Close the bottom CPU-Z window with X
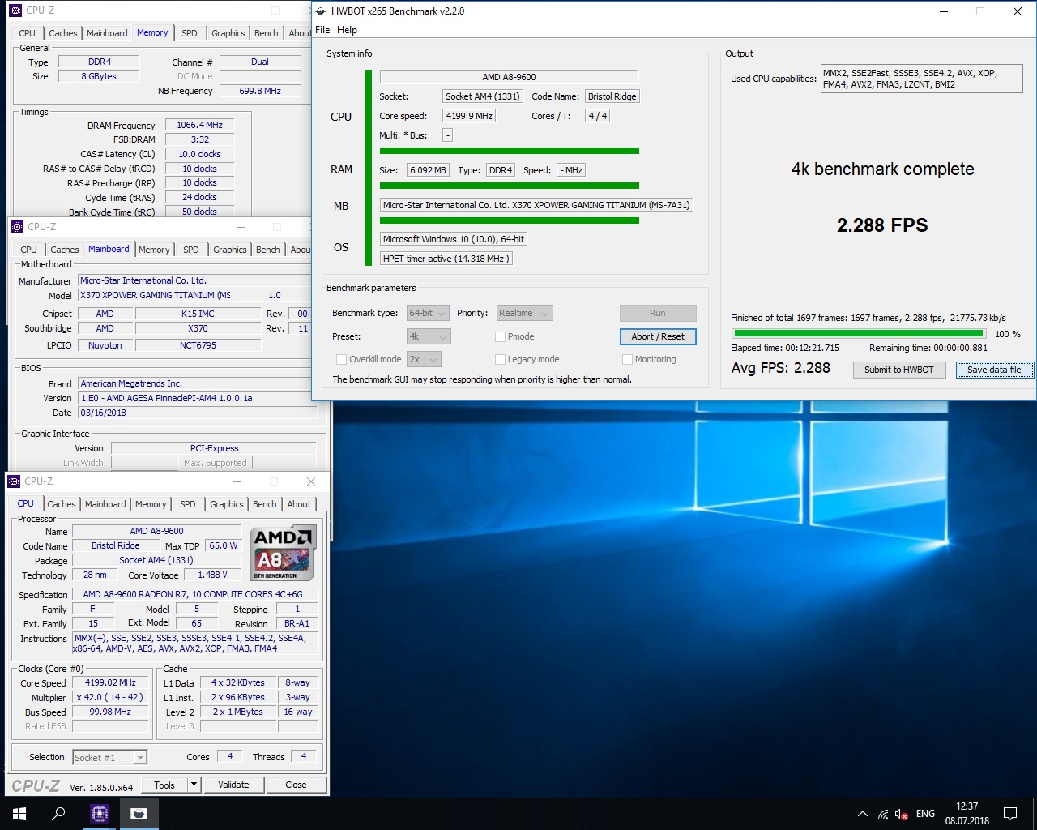The image size is (1037, 830). tap(311, 481)
